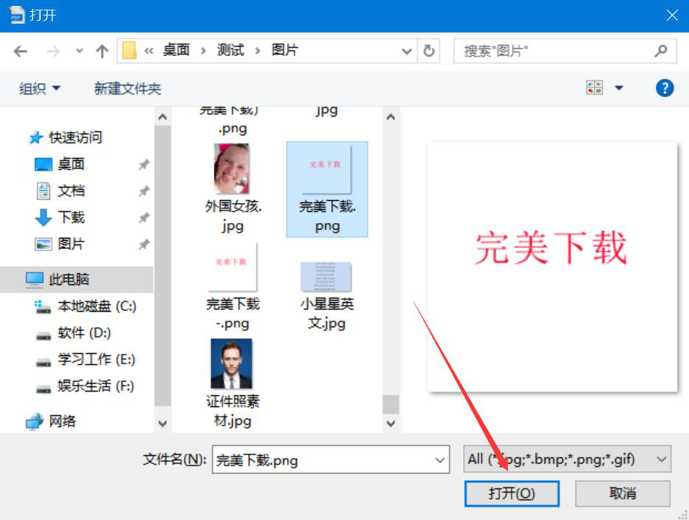Click pin icon next to 桌面

coord(144,165)
